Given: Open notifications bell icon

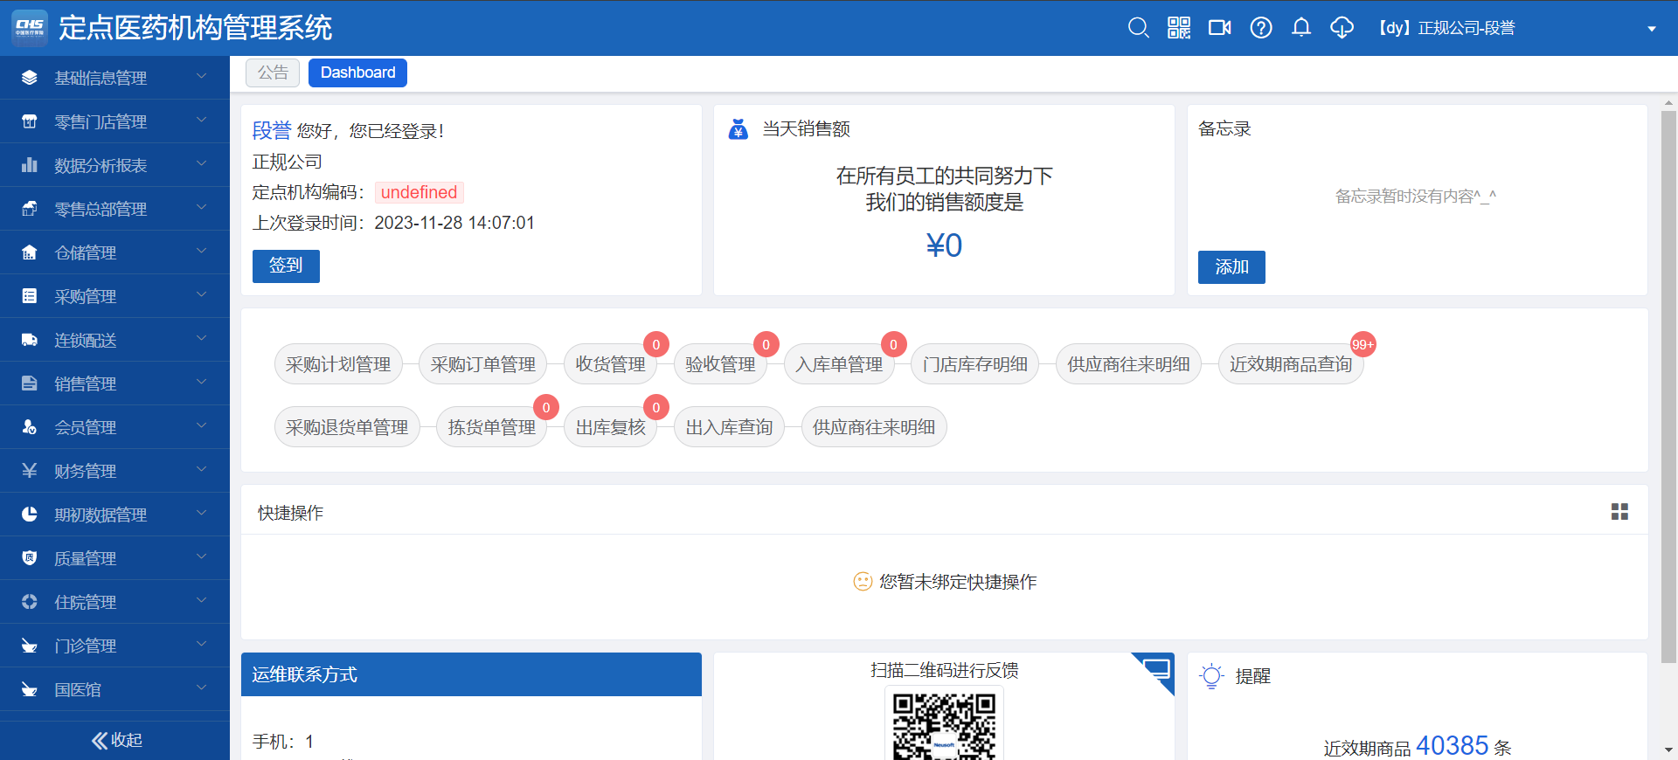Looking at the screenshot, I should coord(1301,28).
